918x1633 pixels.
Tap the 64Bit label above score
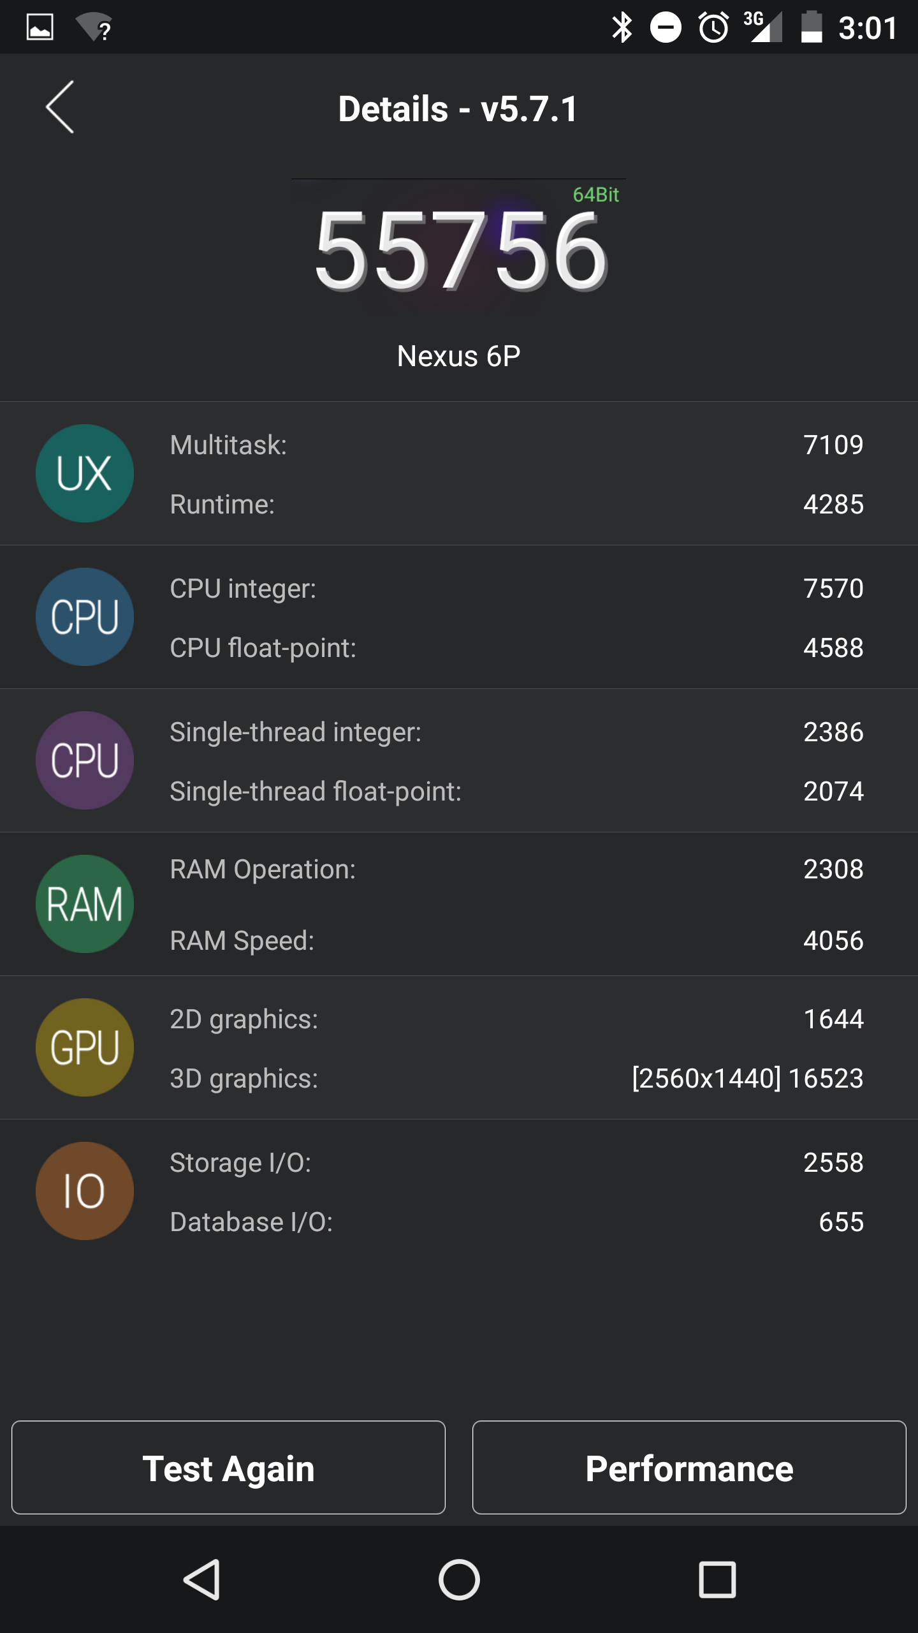595,195
